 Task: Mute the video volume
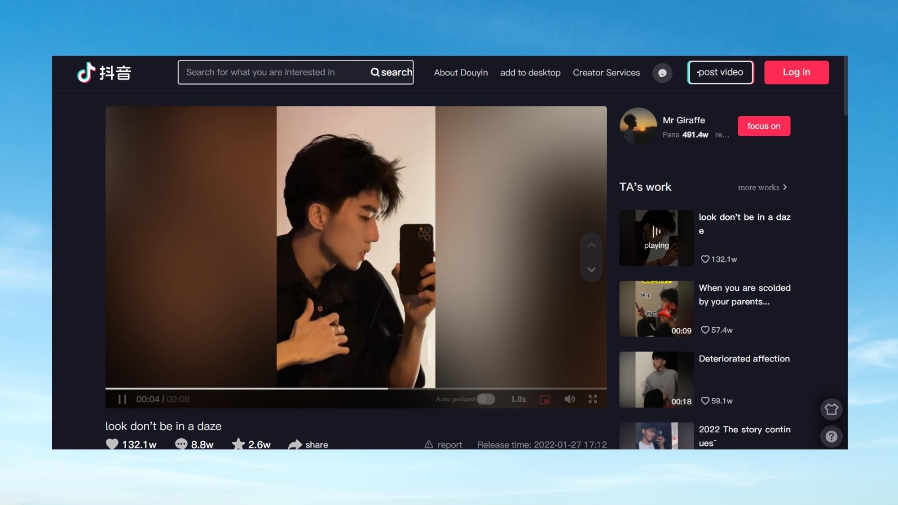coord(569,399)
